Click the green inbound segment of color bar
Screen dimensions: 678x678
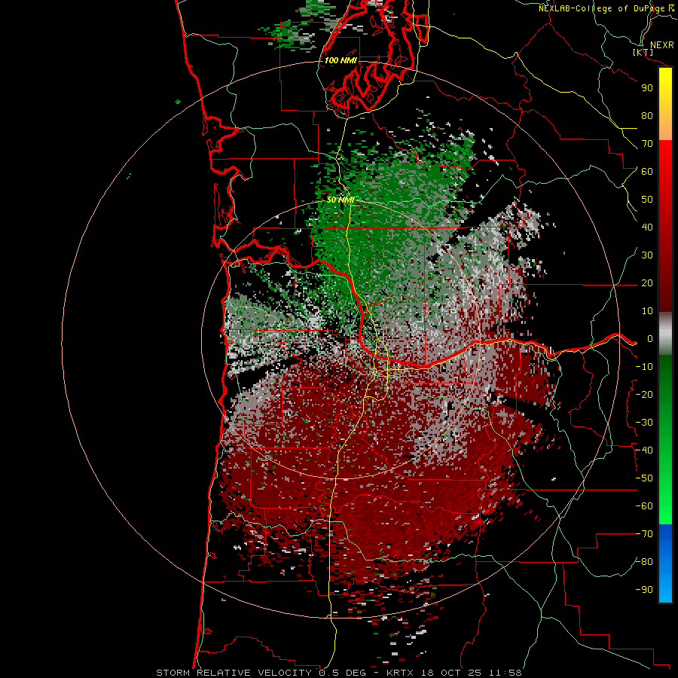(x=665, y=439)
